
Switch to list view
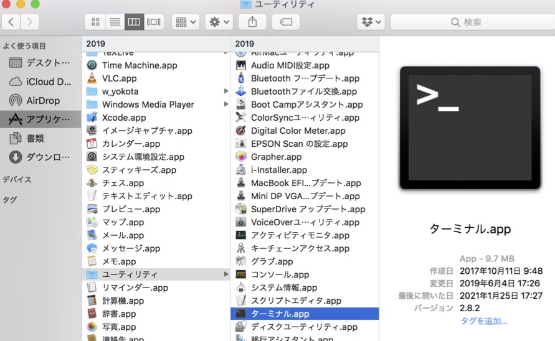click(x=115, y=22)
